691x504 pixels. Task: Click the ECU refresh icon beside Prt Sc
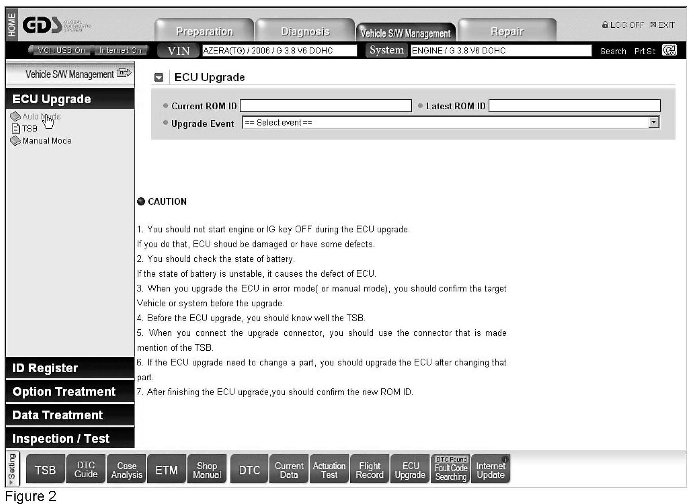tap(669, 50)
